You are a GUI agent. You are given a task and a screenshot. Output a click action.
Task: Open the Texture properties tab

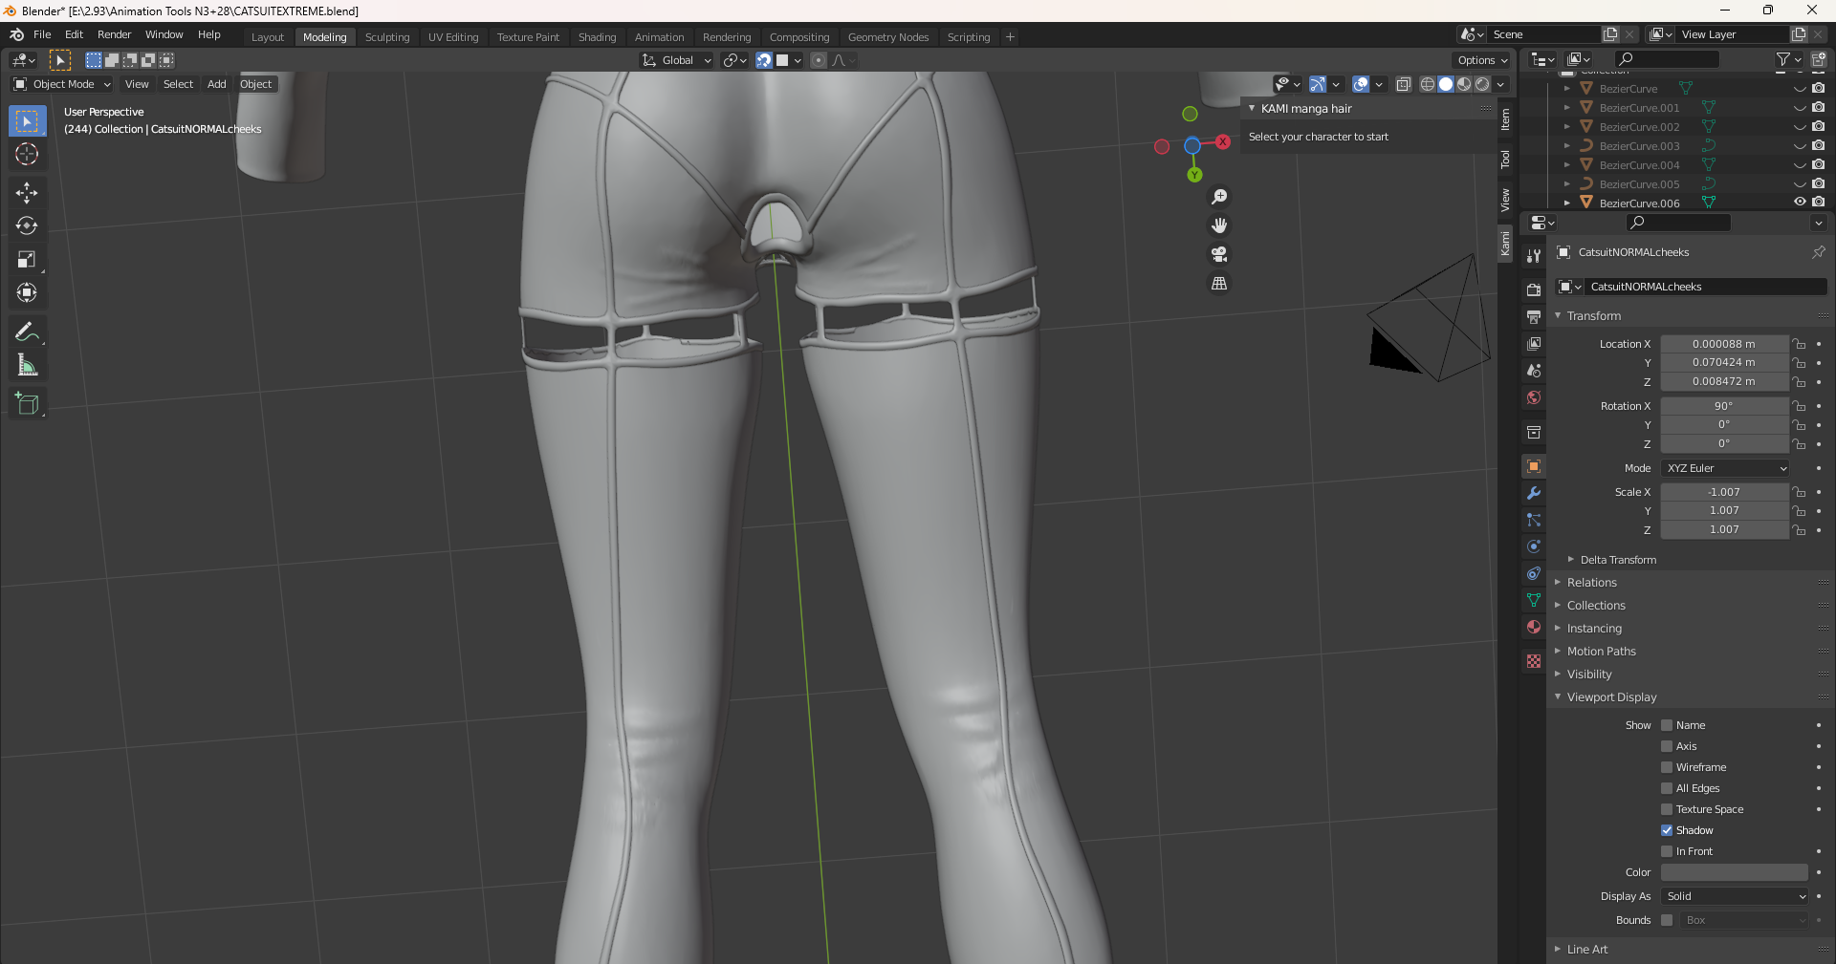[x=1534, y=661]
